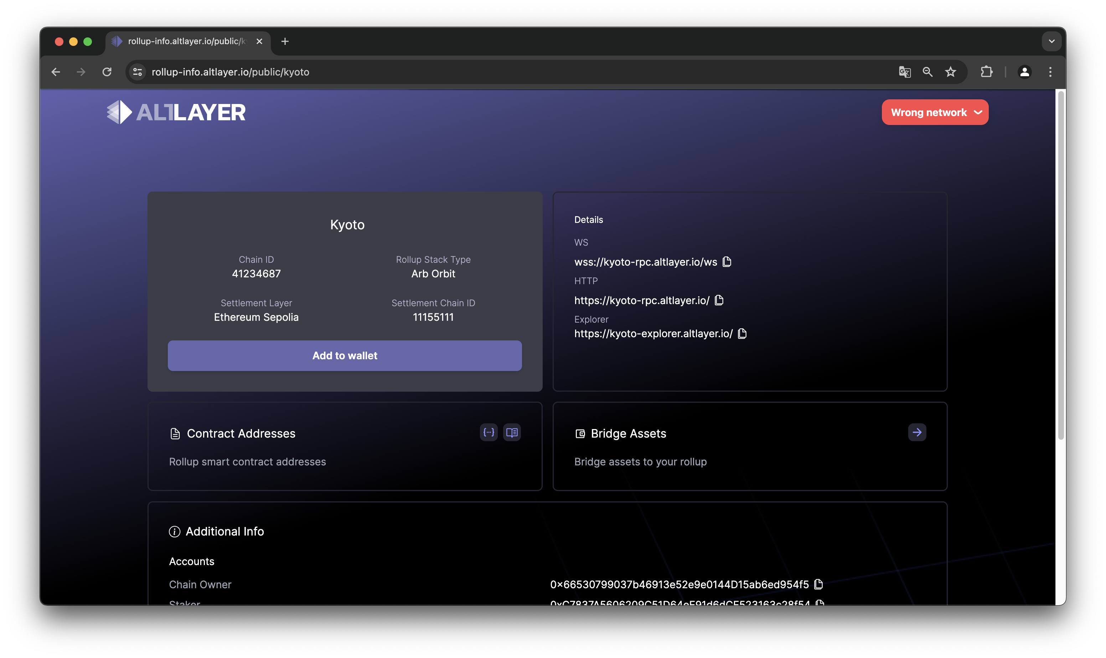Copy the HTTP RPC URL
The image size is (1106, 658).
tap(719, 300)
